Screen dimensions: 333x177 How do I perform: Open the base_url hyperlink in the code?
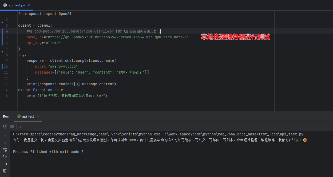coord(117,37)
